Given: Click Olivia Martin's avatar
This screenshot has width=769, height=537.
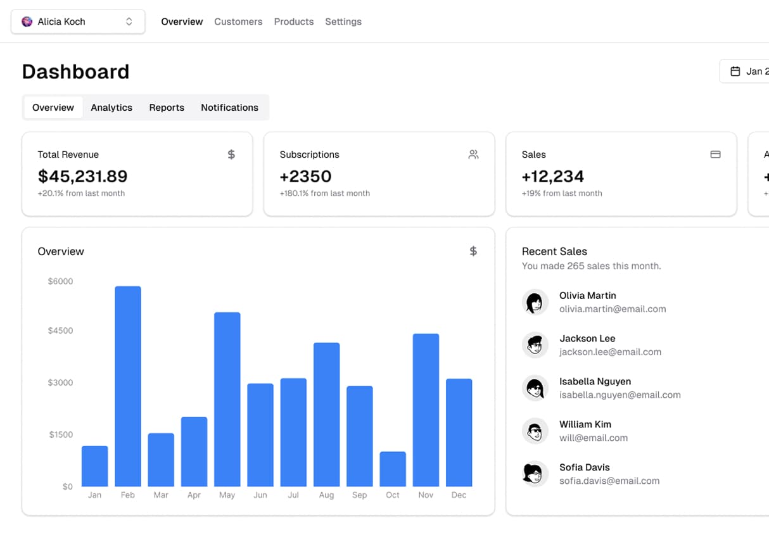Looking at the screenshot, I should [x=535, y=303].
